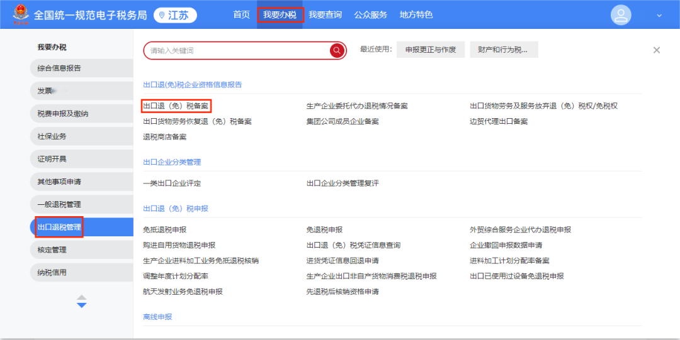Select 税费申报及缴纳 in sidebar

click(x=81, y=114)
